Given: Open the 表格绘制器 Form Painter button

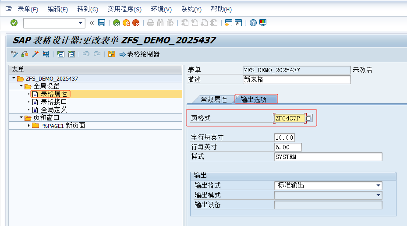Looking at the screenshot, I should (140, 54).
